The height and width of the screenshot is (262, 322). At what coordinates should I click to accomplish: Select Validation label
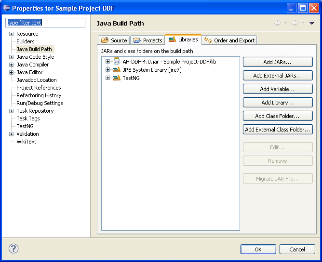tap(27, 134)
